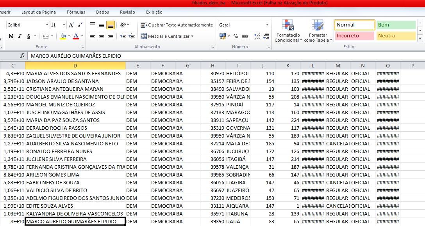Select cell RONALDO FERREIRA NUNES
425x226 pixels.
[75, 152]
